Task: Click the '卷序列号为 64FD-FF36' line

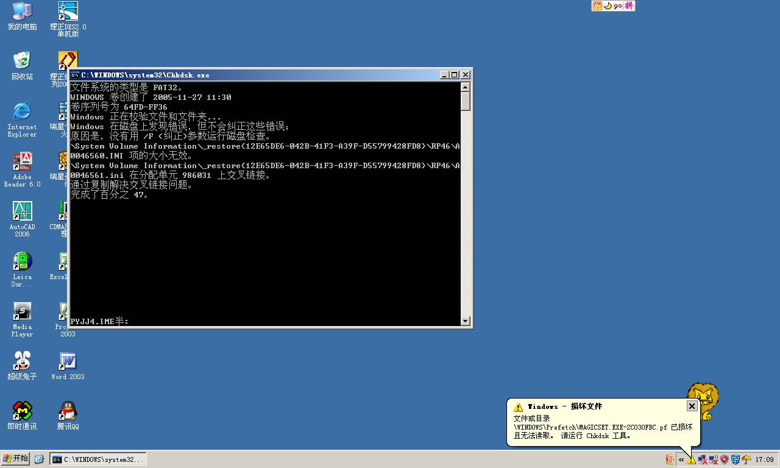Action: [x=119, y=107]
